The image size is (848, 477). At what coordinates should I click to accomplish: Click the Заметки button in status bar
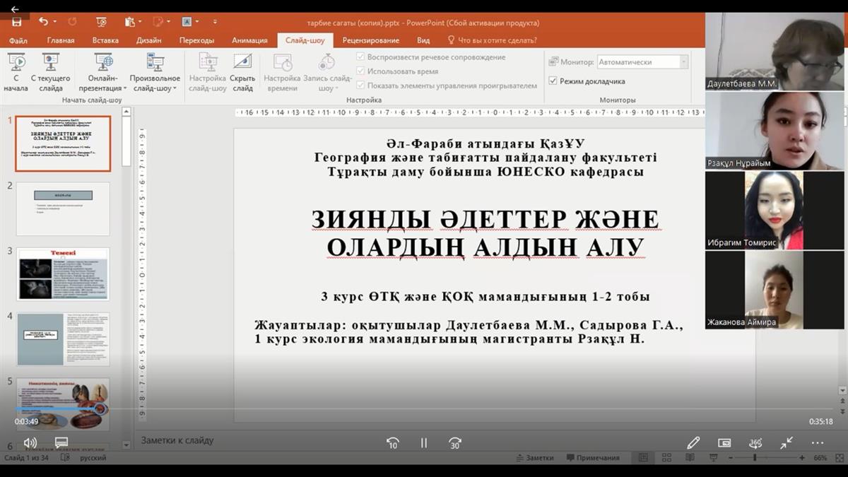(534, 458)
